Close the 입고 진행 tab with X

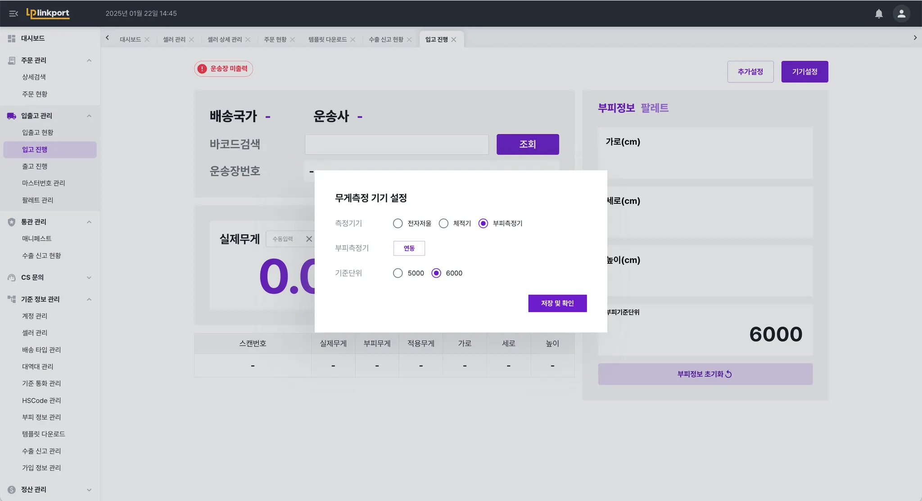tap(454, 40)
